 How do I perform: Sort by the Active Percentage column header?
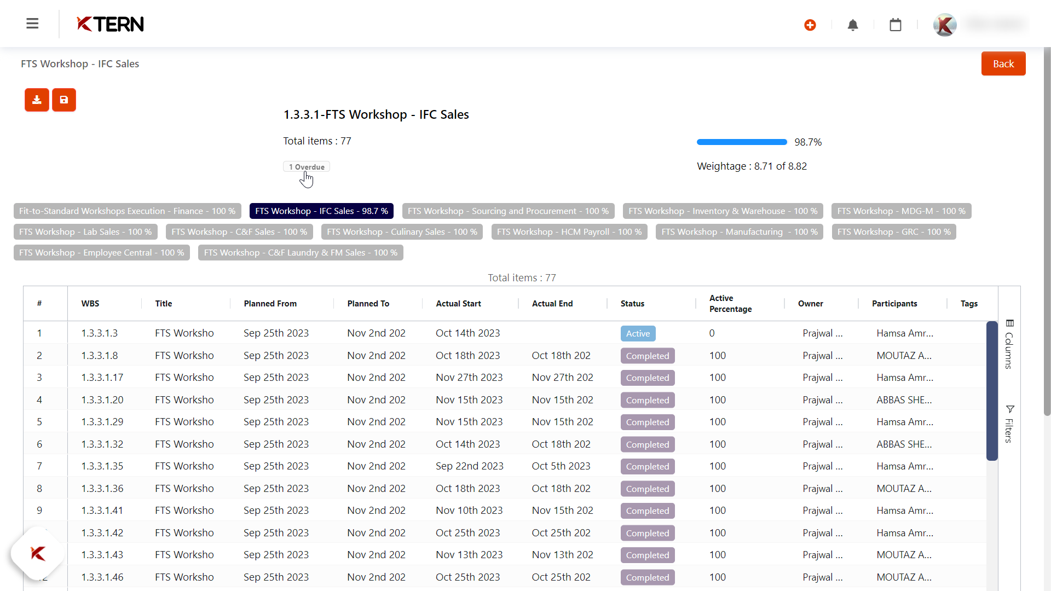pos(731,304)
